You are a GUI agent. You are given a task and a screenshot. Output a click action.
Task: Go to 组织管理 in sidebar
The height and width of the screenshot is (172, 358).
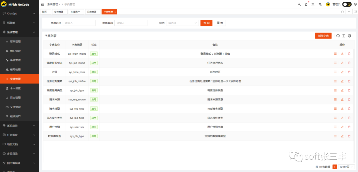(x=20, y=51)
